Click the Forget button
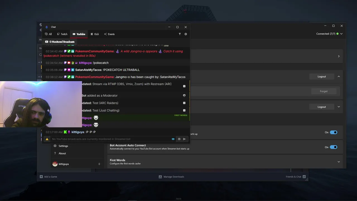The image size is (357, 201). click(x=324, y=91)
